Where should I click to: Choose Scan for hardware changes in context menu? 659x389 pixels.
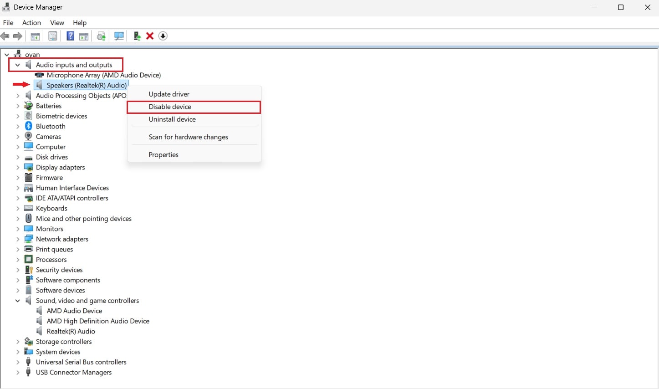(x=194, y=137)
